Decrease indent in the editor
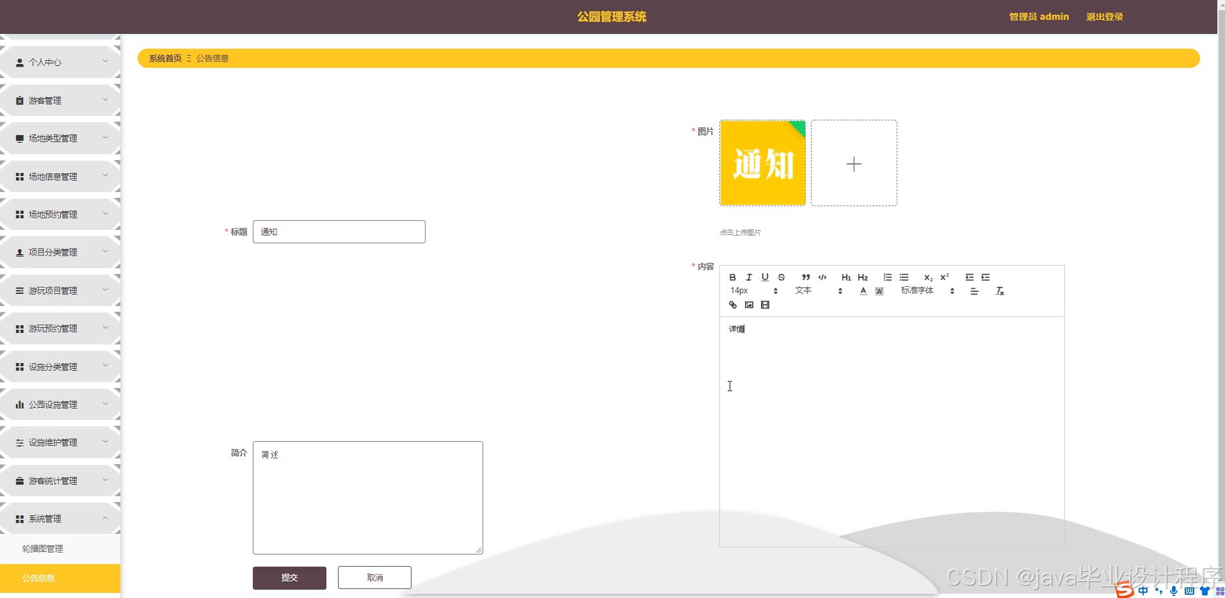The width and height of the screenshot is (1225, 598). point(969,277)
